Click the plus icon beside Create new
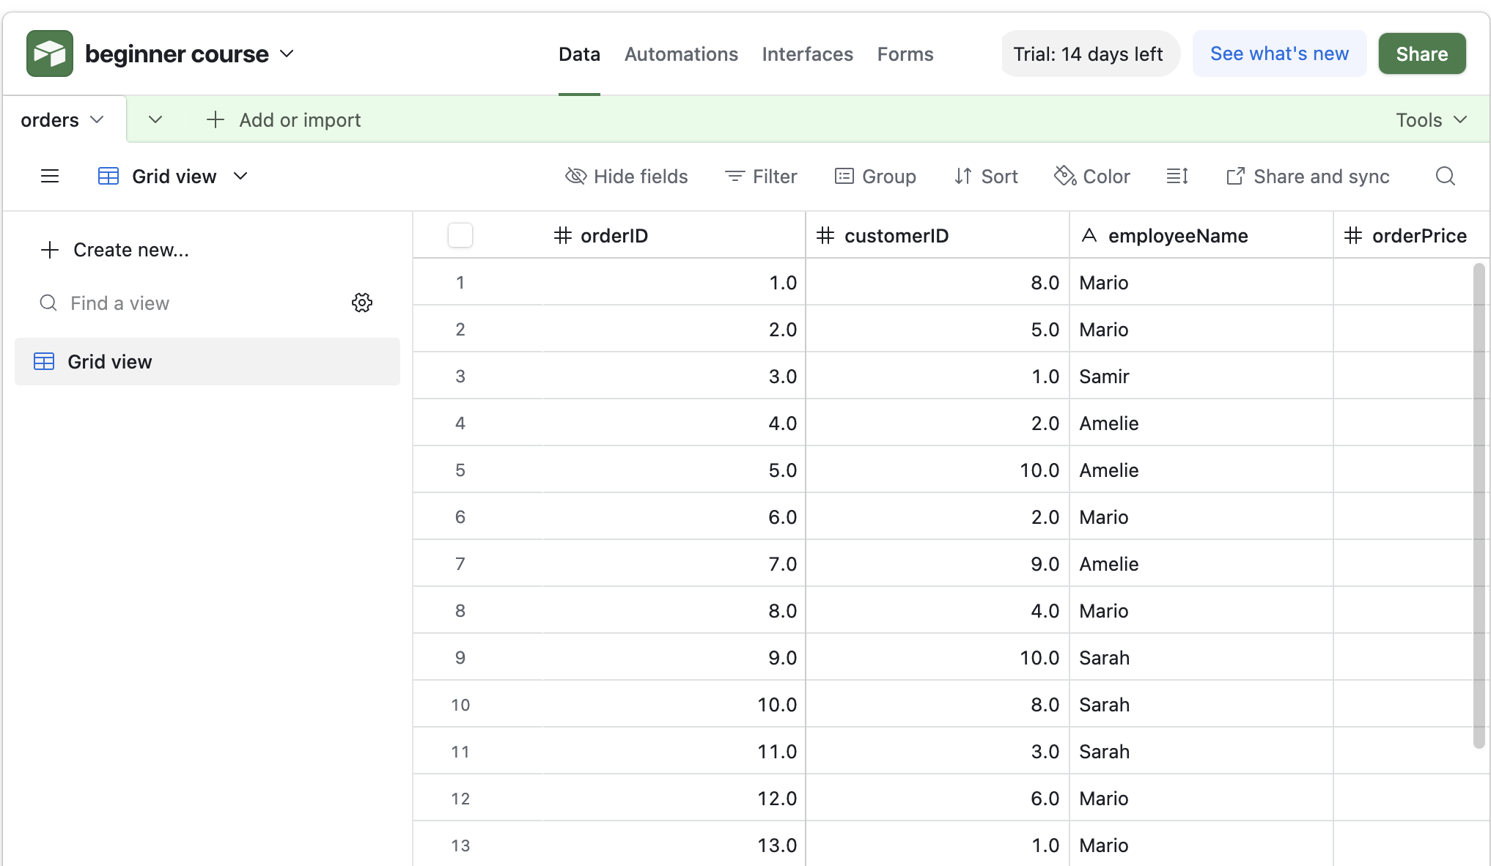 (x=50, y=250)
